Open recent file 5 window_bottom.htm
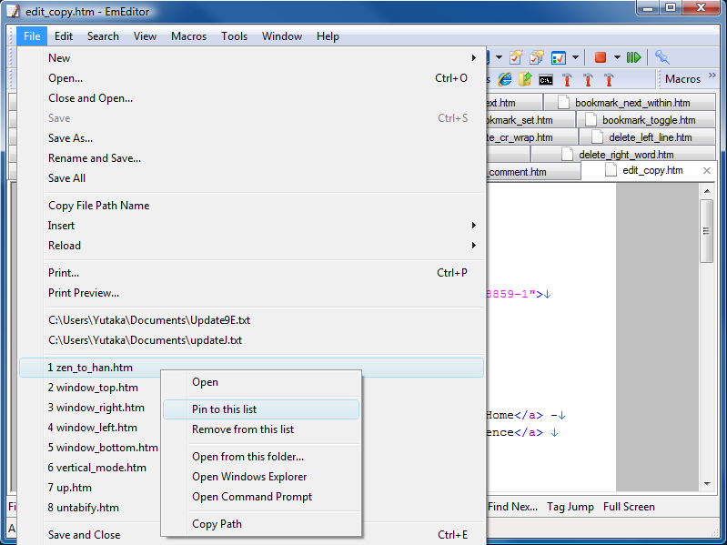The height and width of the screenshot is (545, 727). (x=103, y=448)
